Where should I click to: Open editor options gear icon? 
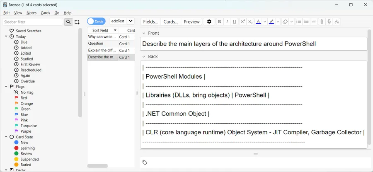(209, 22)
